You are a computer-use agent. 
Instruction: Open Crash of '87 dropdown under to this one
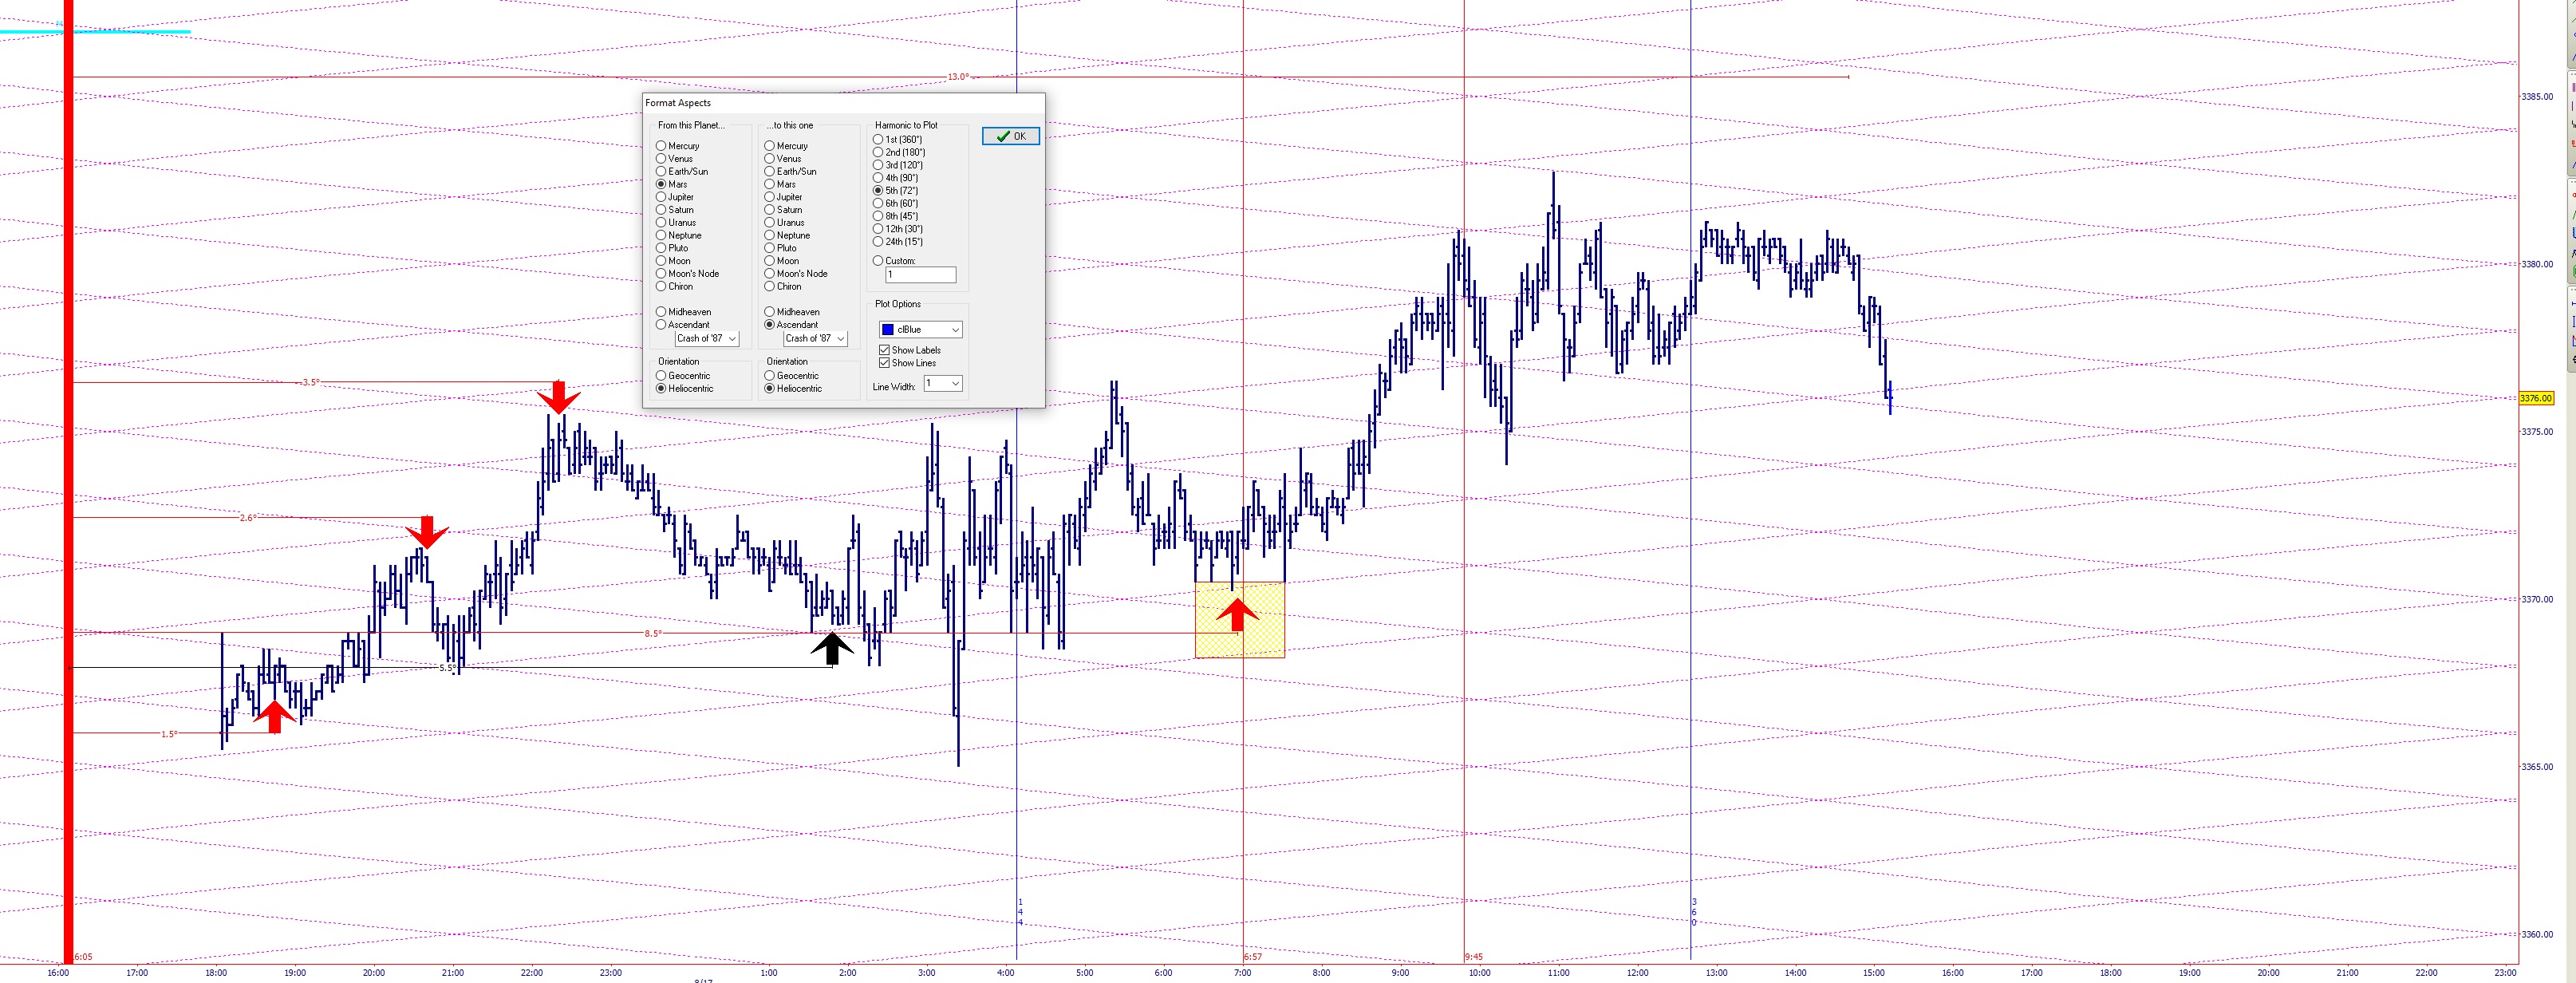815,339
